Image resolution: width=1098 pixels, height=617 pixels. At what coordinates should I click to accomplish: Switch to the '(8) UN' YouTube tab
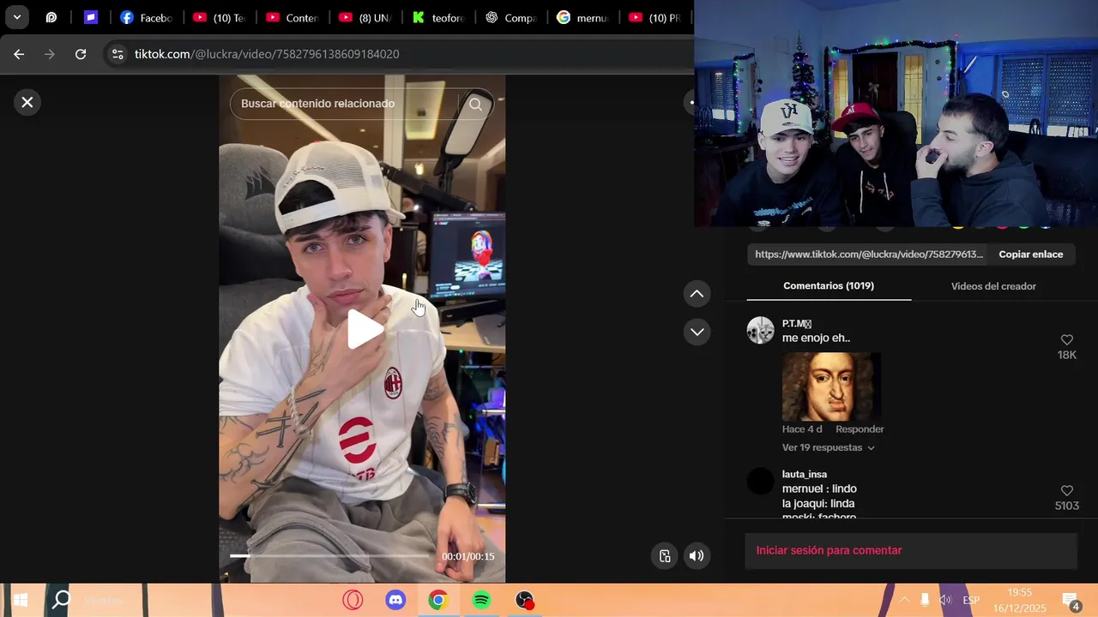click(x=365, y=17)
